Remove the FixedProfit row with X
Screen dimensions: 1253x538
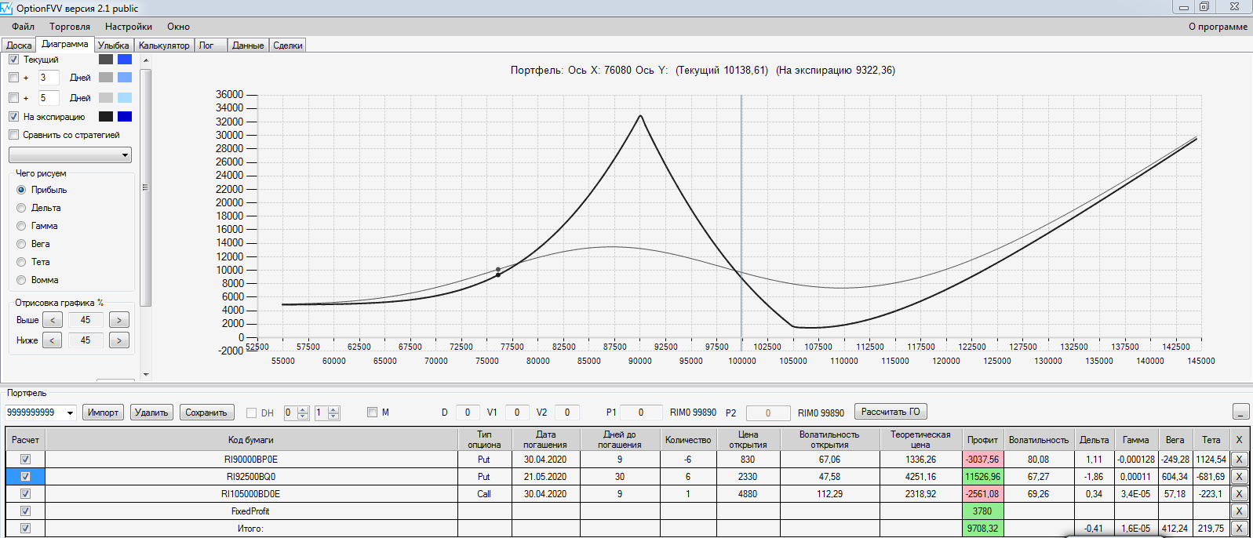[x=1239, y=511]
